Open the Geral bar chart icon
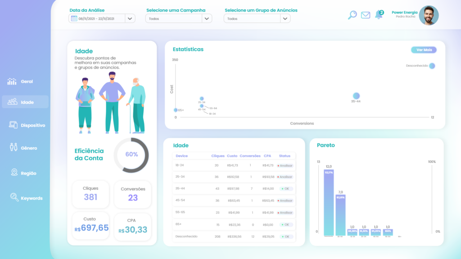 point(12,81)
